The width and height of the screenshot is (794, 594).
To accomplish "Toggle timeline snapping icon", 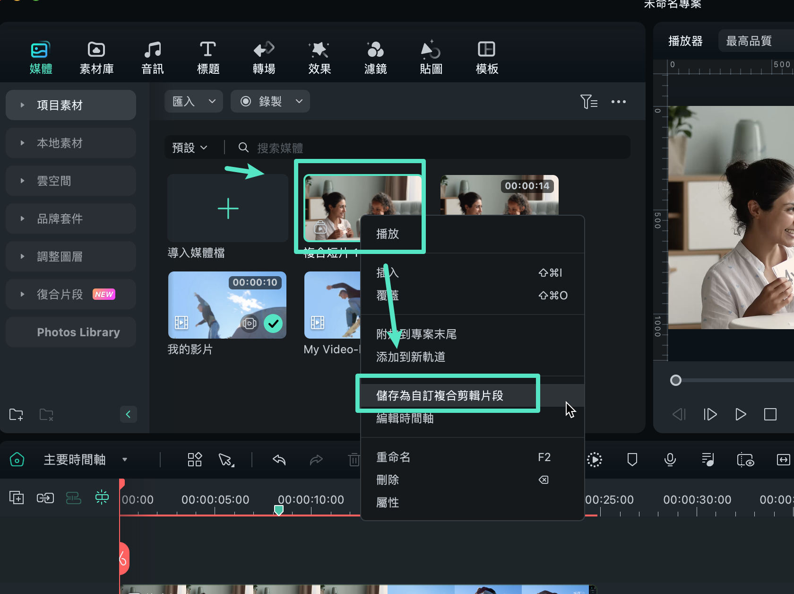I will [102, 497].
